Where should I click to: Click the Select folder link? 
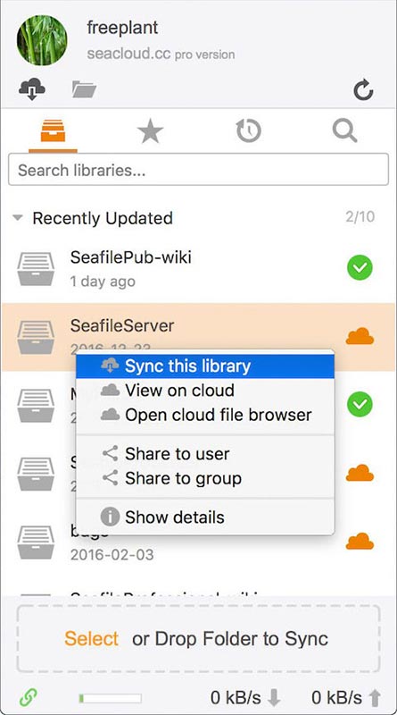tap(92, 638)
